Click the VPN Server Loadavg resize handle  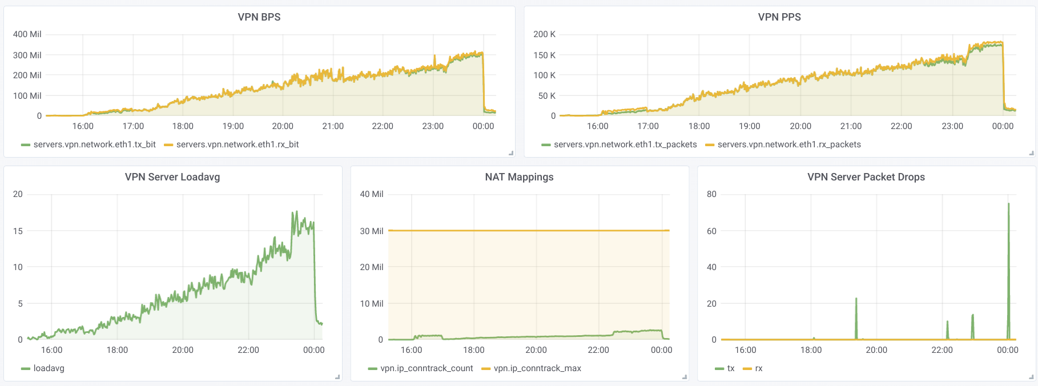point(337,377)
